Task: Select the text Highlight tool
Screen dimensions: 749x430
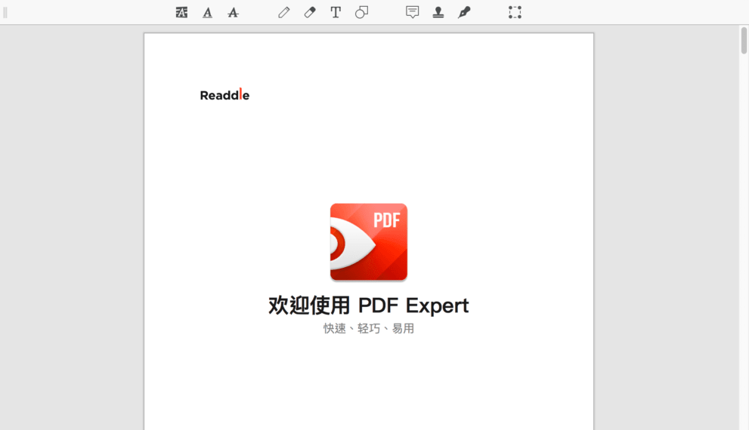Action: click(x=181, y=12)
